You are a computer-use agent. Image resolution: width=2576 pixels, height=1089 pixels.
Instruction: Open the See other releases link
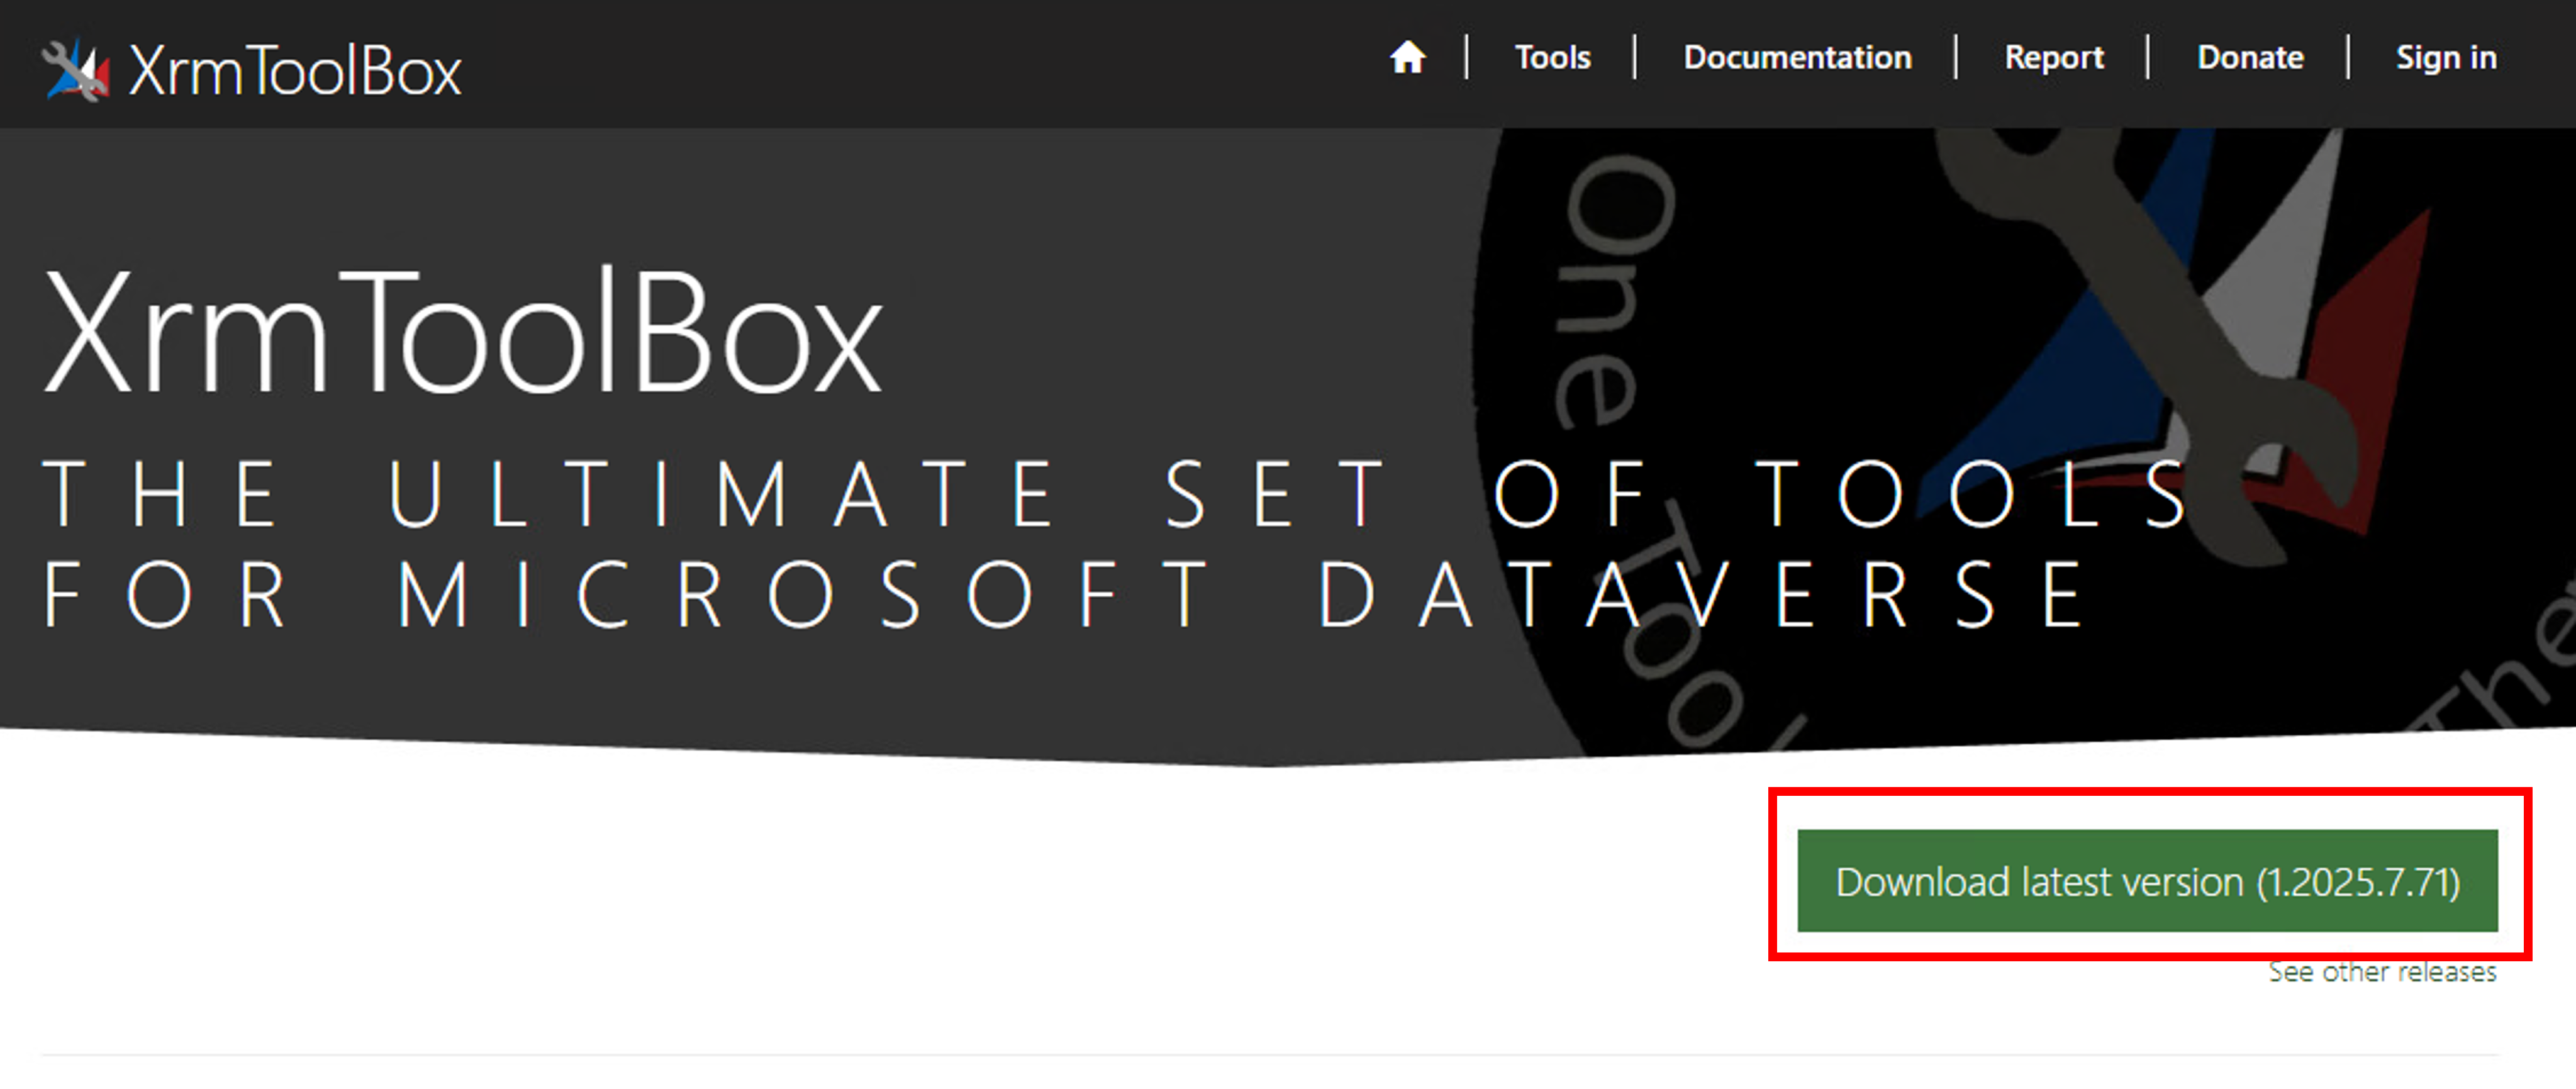(x=2382, y=972)
